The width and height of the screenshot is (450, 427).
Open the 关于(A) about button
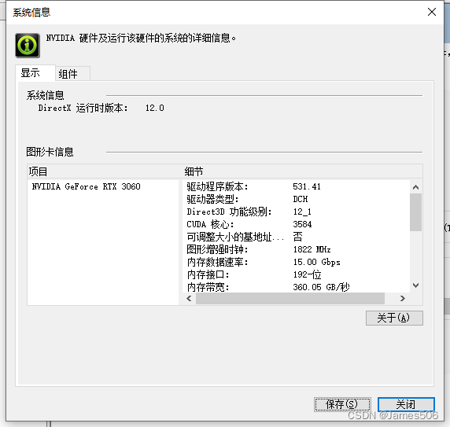pyautogui.click(x=394, y=318)
